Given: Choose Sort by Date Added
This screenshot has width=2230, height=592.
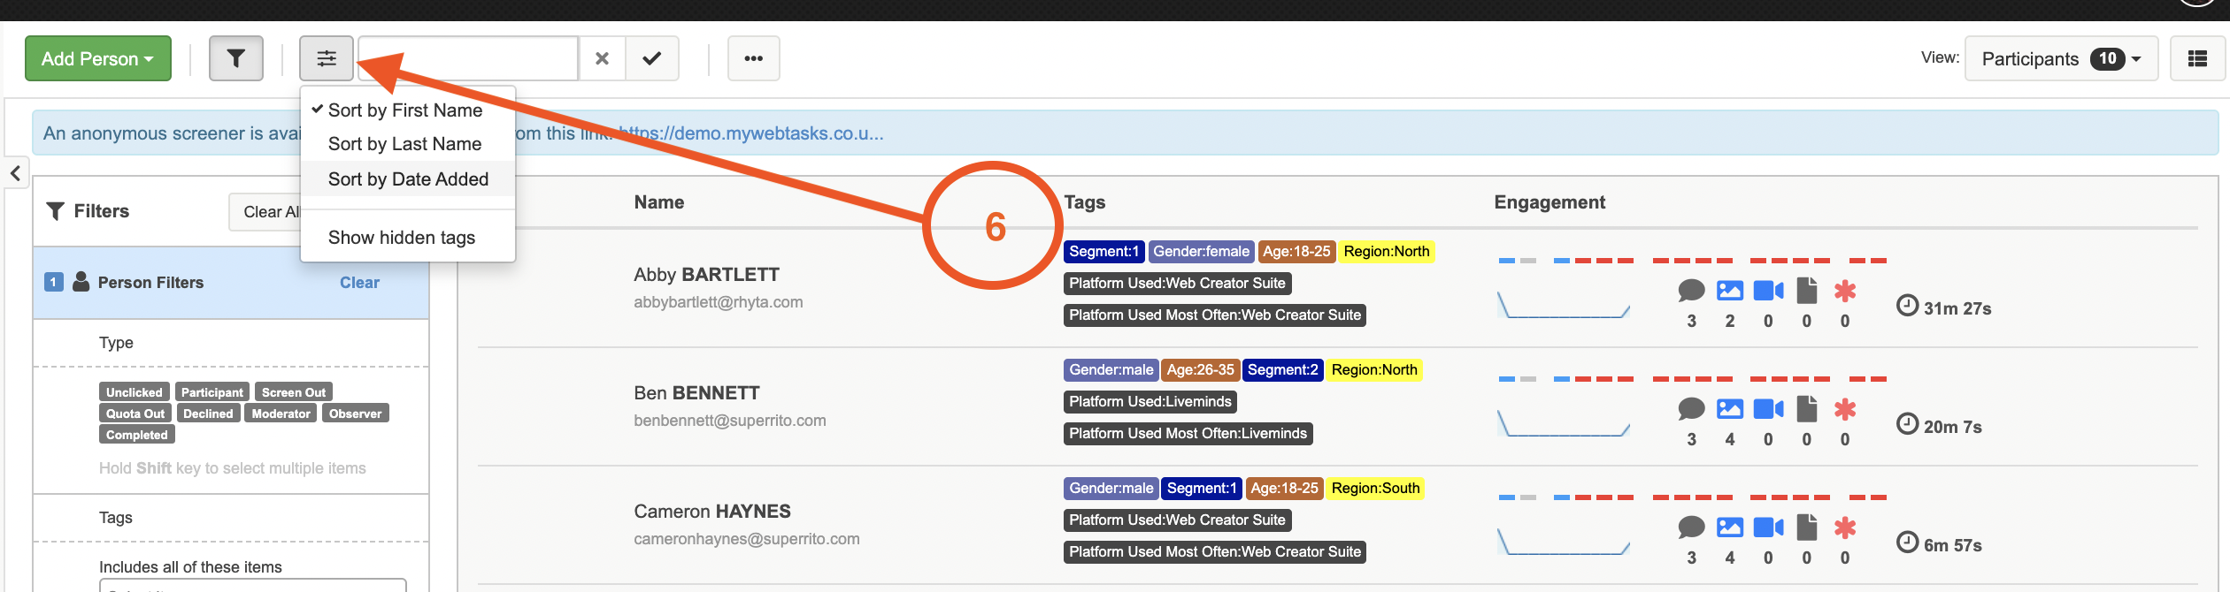Looking at the screenshot, I should (x=408, y=179).
